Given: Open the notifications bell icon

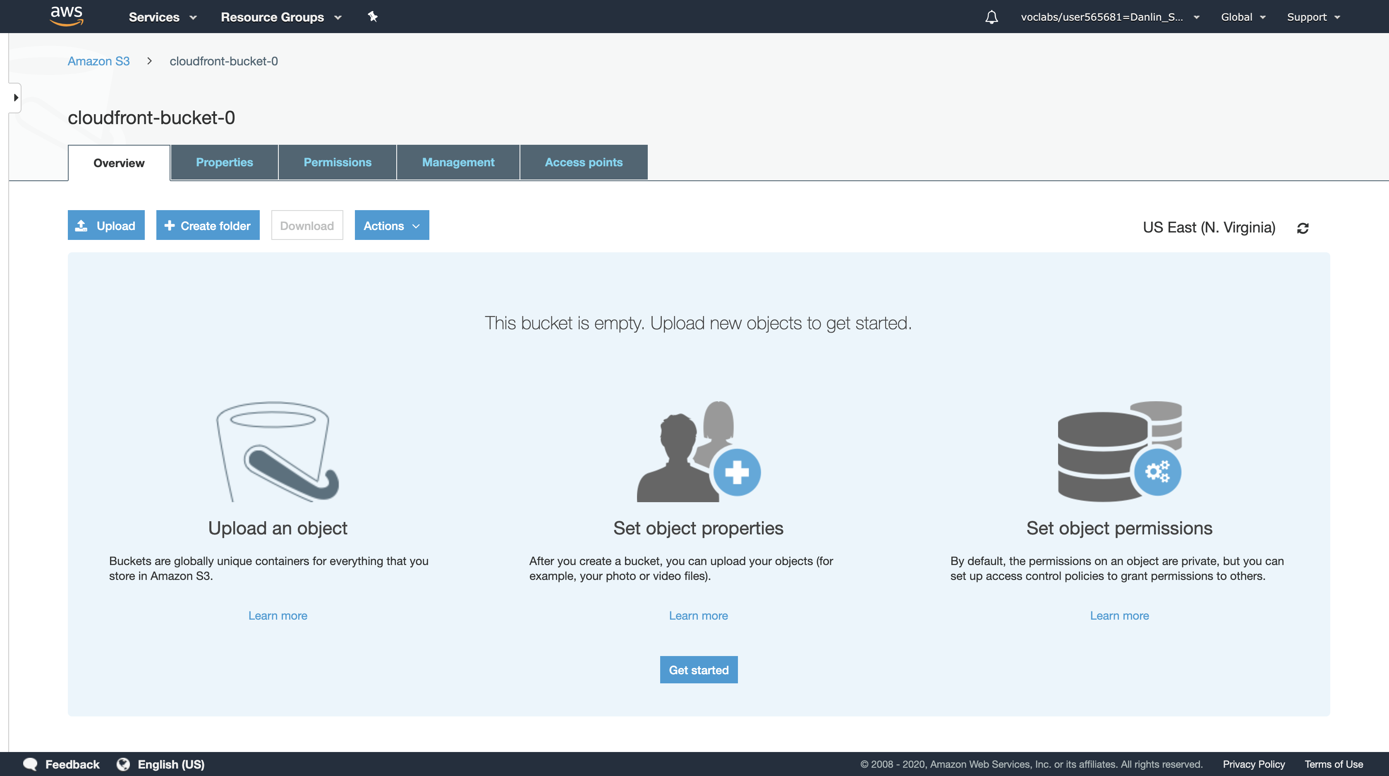Looking at the screenshot, I should pyautogui.click(x=991, y=17).
